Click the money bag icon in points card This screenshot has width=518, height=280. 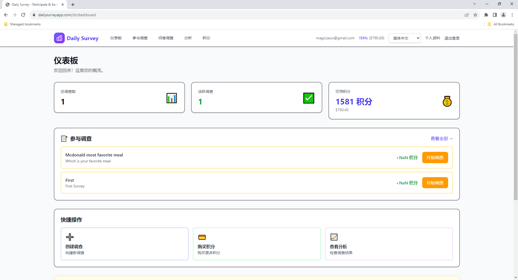447,101
